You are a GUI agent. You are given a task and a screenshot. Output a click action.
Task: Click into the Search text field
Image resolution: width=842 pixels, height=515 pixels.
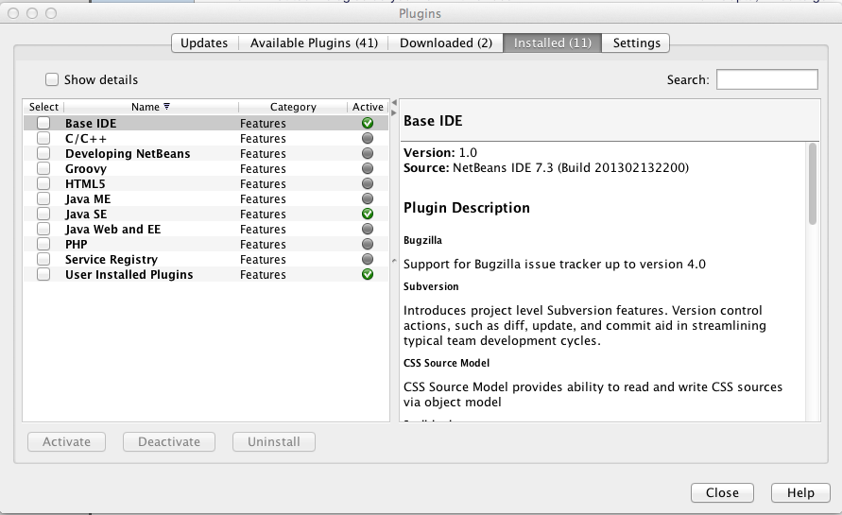[x=766, y=80]
